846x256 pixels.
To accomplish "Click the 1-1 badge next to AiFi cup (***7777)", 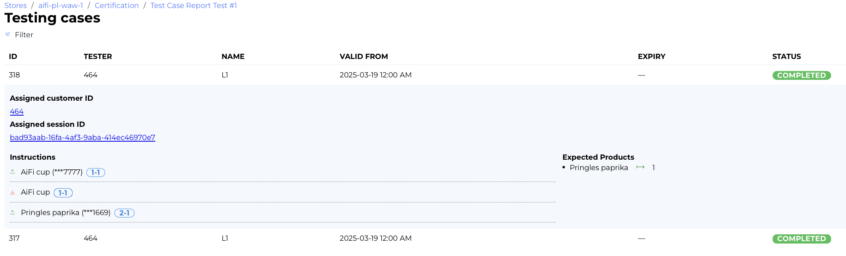I will point(96,173).
